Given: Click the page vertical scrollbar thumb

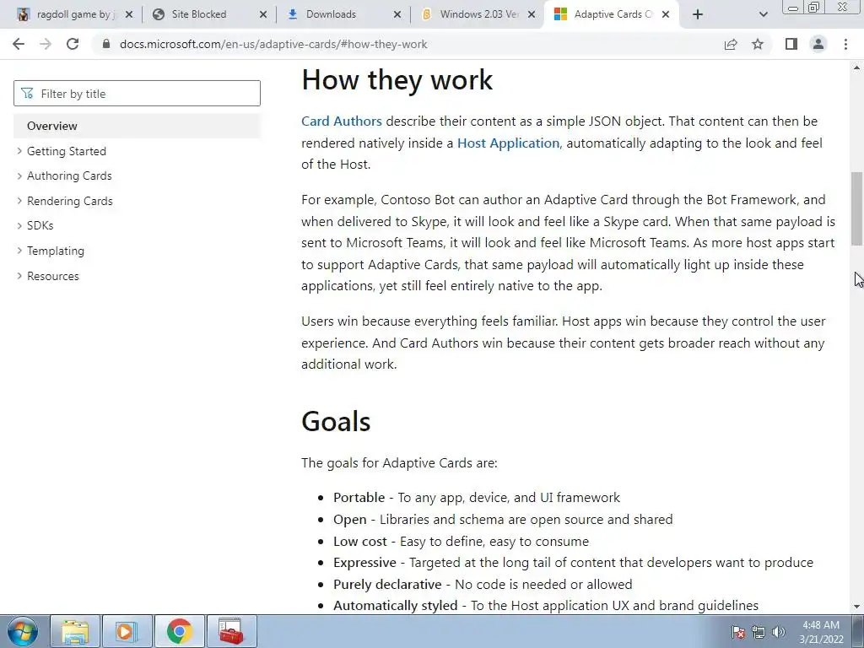Looking at the screenshot, I should point(857,209).
